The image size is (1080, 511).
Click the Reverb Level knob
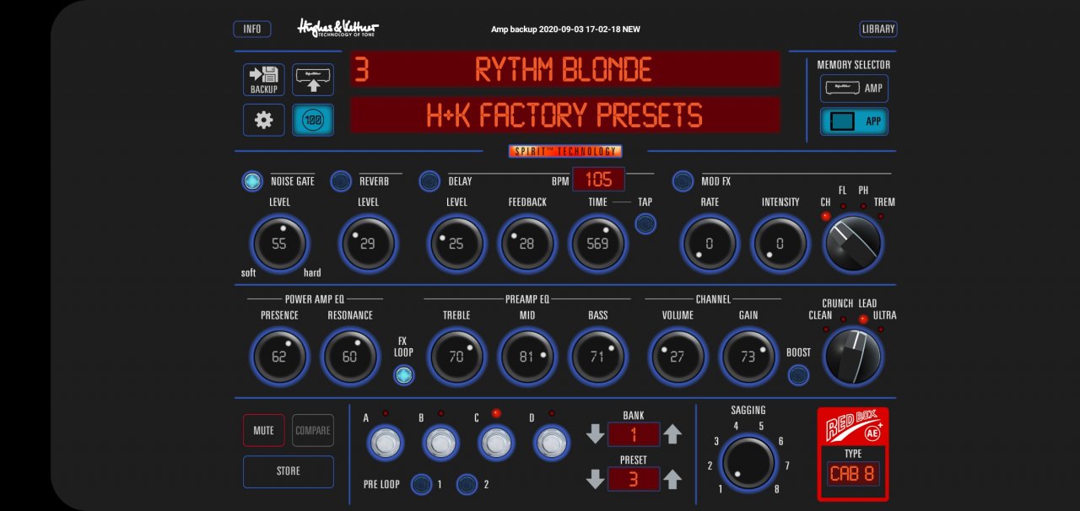click(x=368, y=244)
